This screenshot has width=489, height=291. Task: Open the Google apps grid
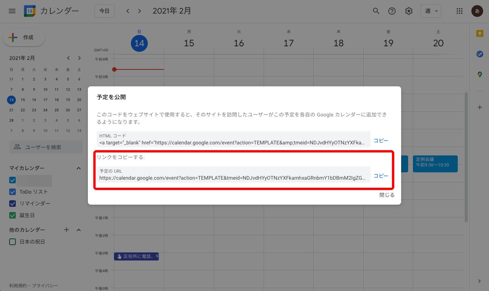(x=459, y=11)
